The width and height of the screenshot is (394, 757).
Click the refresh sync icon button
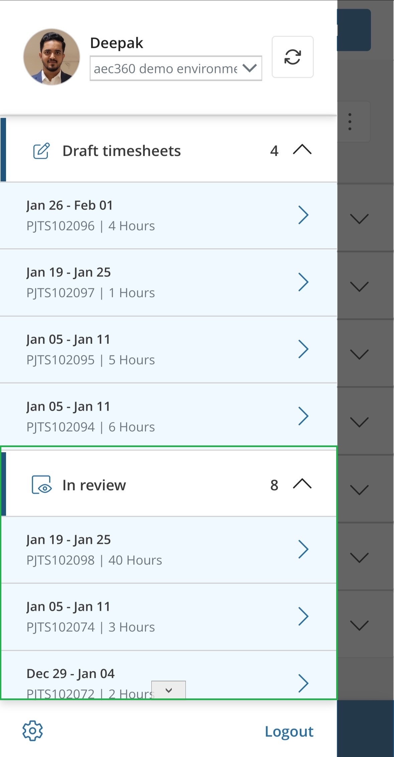pos(292,57)
